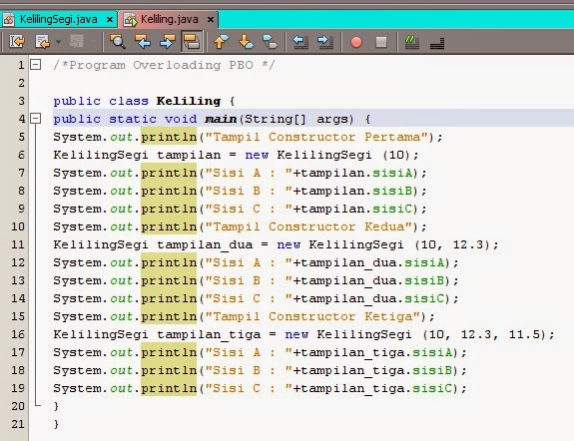
Task: Click 'public class' keywords on line 3
Action: click(101, 101)
